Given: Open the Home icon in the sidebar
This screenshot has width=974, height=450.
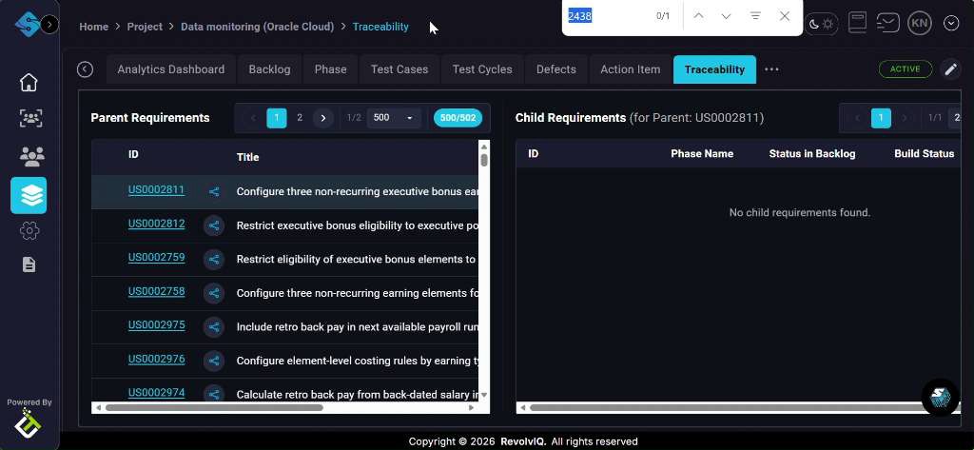Looking at the screenshot, I should coord(29,82).
